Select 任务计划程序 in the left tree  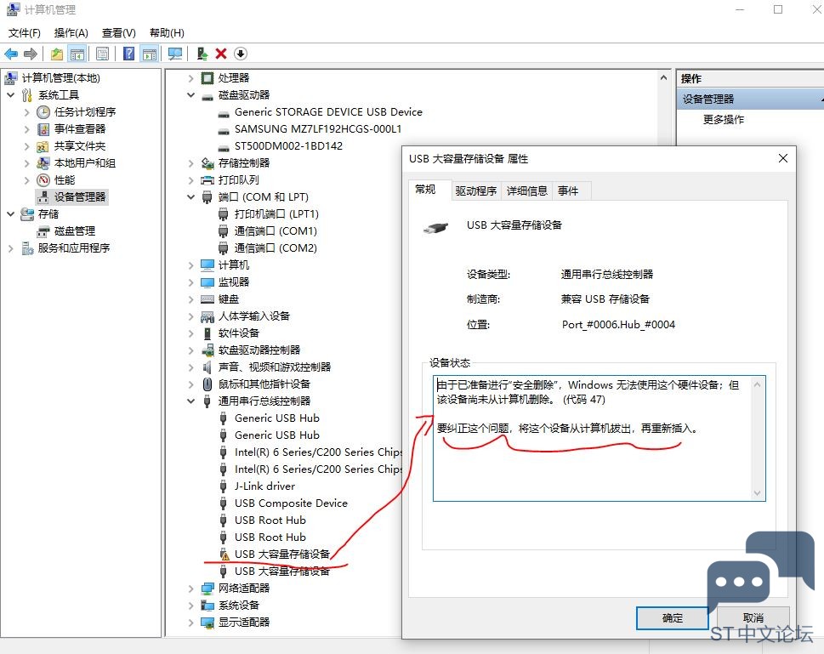(84, 112)
